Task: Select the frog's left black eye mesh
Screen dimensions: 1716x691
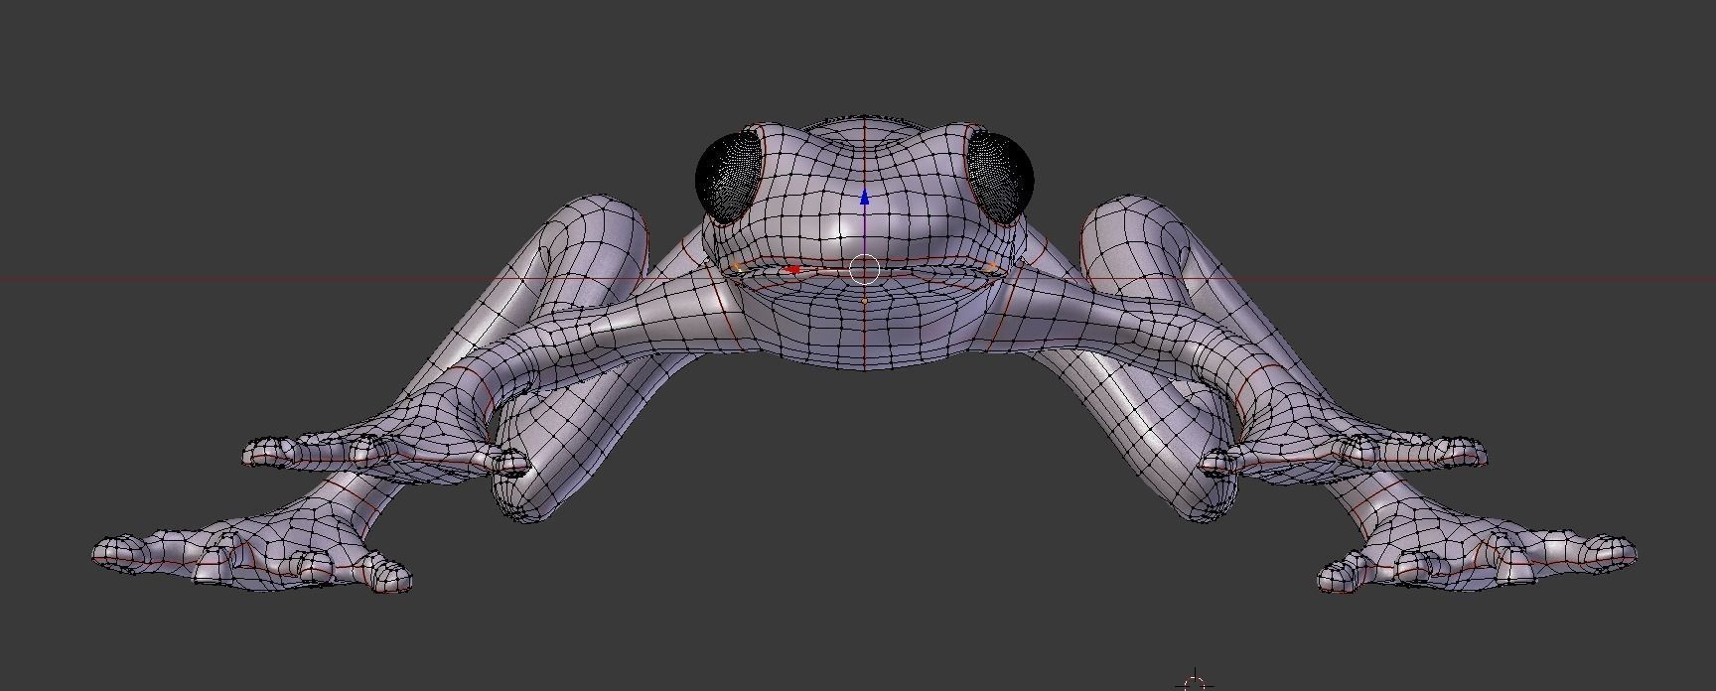Action: point(728,179)
